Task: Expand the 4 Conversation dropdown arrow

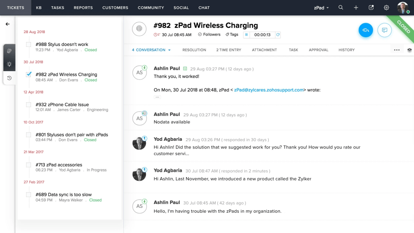Action: pyautogui.click(x=169, y=50)
